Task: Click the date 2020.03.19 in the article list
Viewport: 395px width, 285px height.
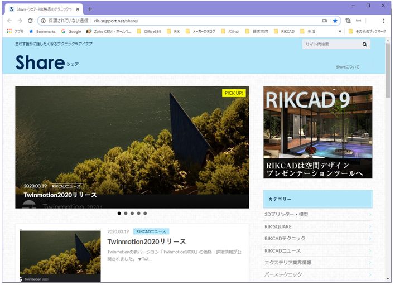Action: (118, 231)
